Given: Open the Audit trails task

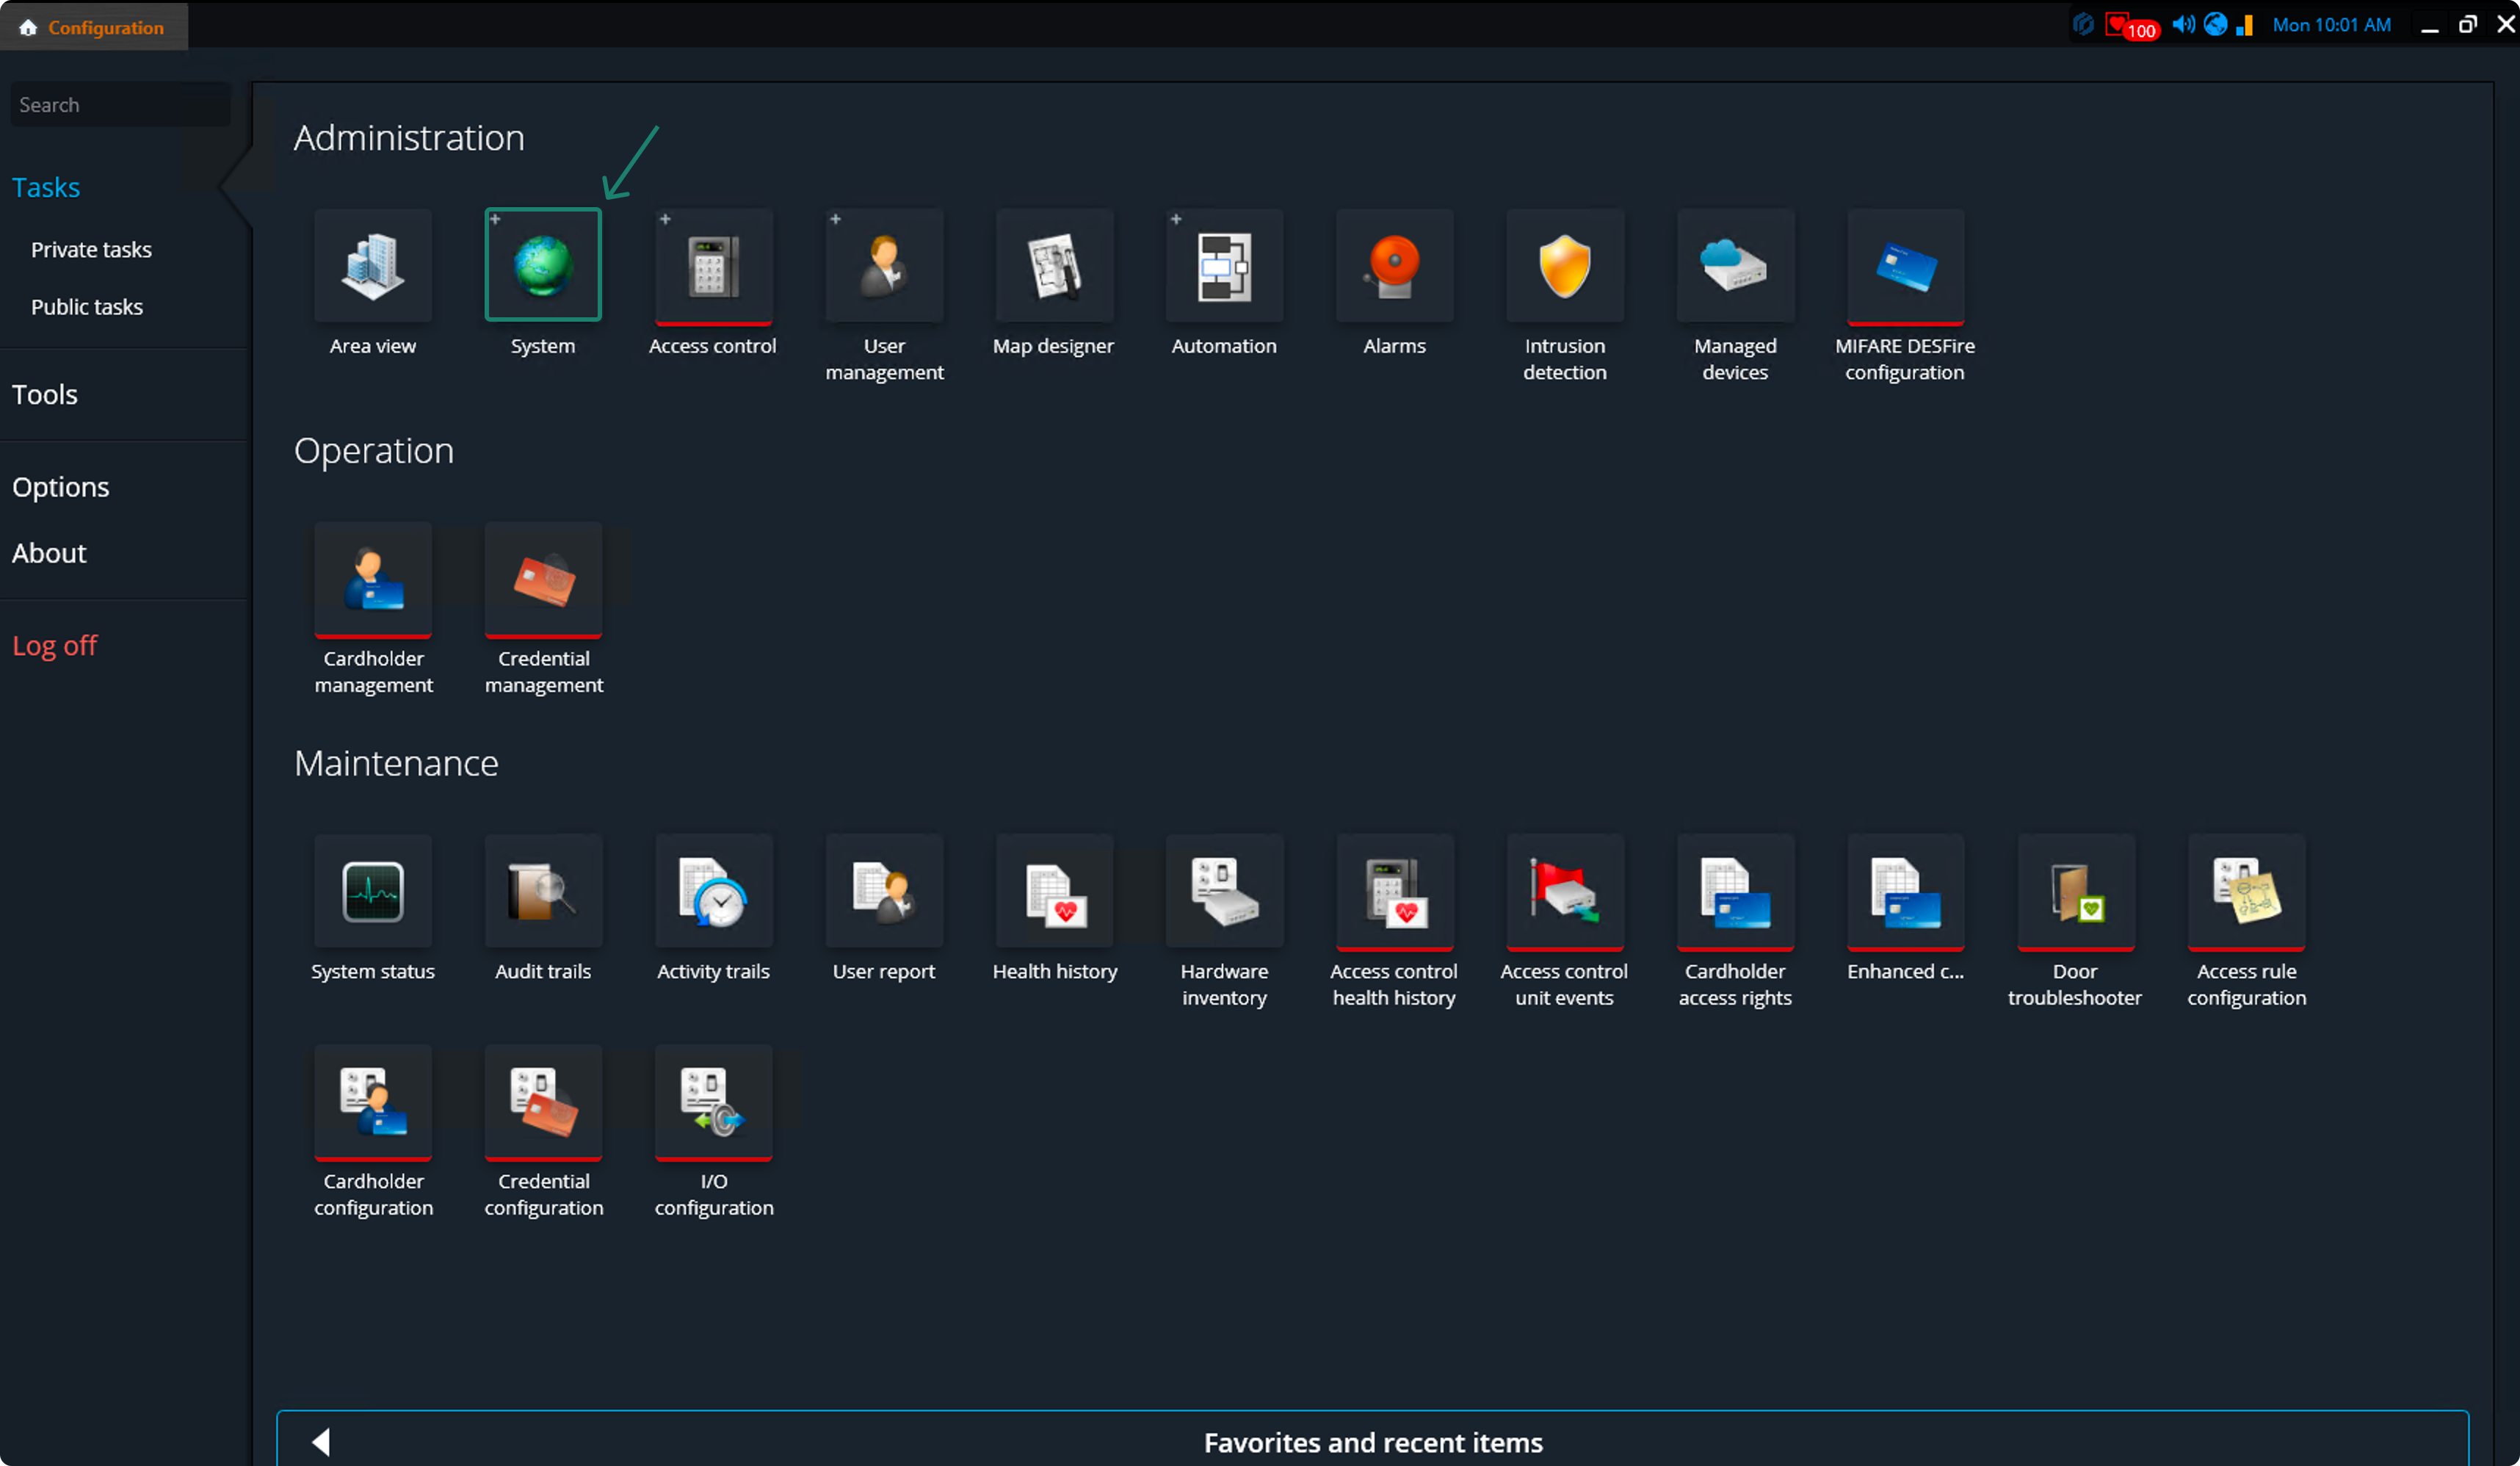Looking at the screenshot, I should pyautogui.click(x=543, y=892).
